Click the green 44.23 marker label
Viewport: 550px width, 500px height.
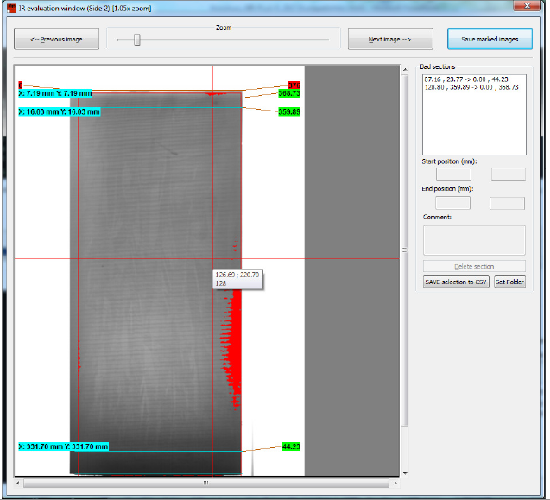coord(291,446)
